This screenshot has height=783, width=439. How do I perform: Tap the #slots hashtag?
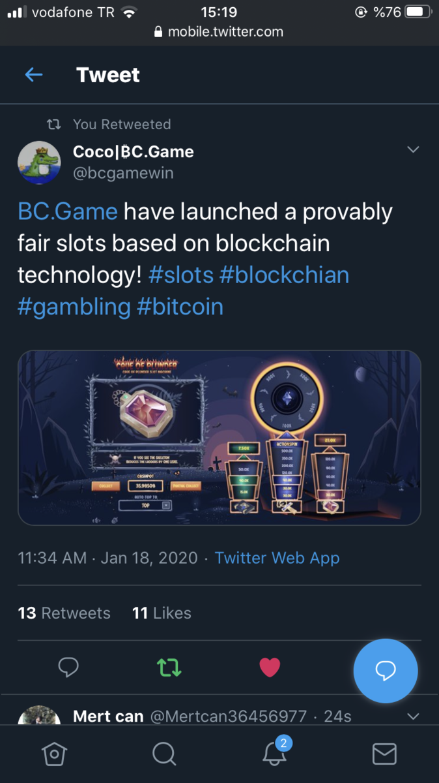click(181, 275)
